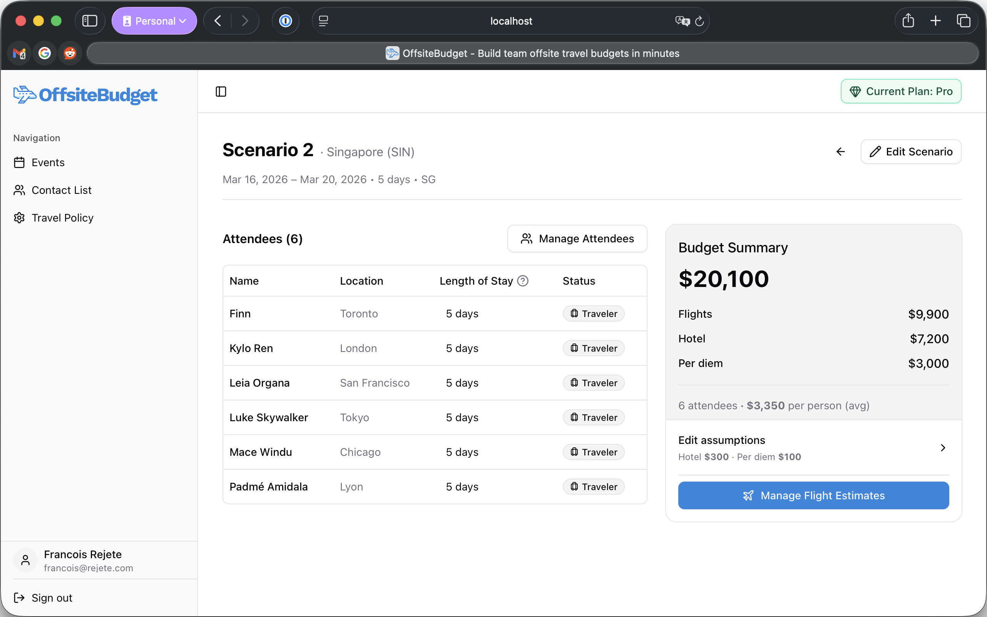Open Travel Policy via the gear icon
Image resolution: width=987 pixels, height=617 pixels.
click(19, 217)
